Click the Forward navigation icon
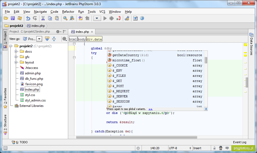Screen dimensions: 257x153 (87, 18)
